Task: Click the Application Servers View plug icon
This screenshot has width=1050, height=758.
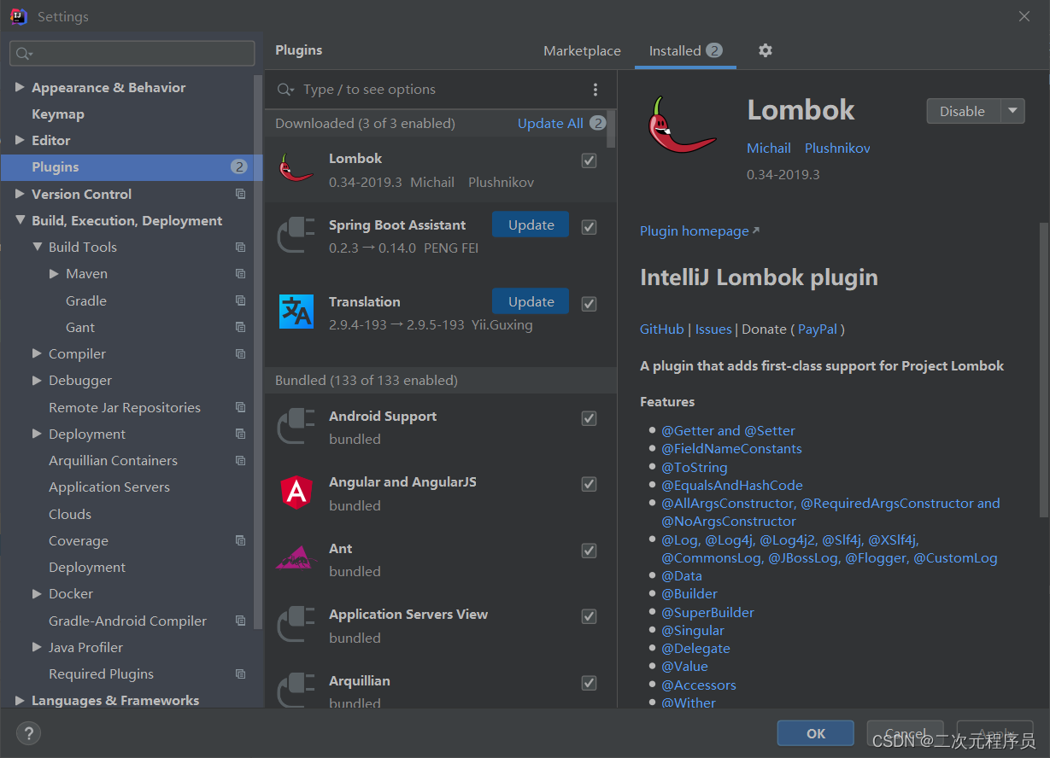Action: point(296,625)
